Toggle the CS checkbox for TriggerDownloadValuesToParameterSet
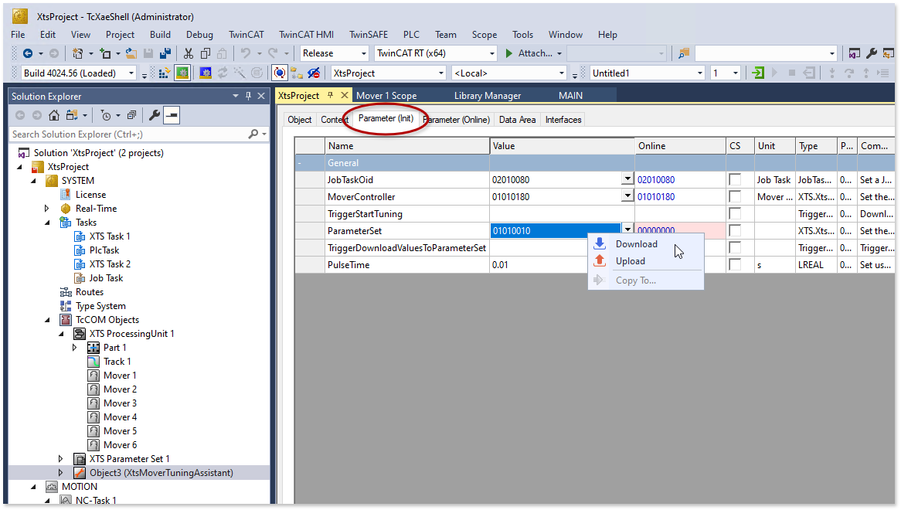This screenshot has height=510, width=901. click(734, 247)
